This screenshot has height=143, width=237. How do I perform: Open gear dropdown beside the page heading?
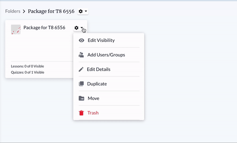83,11
